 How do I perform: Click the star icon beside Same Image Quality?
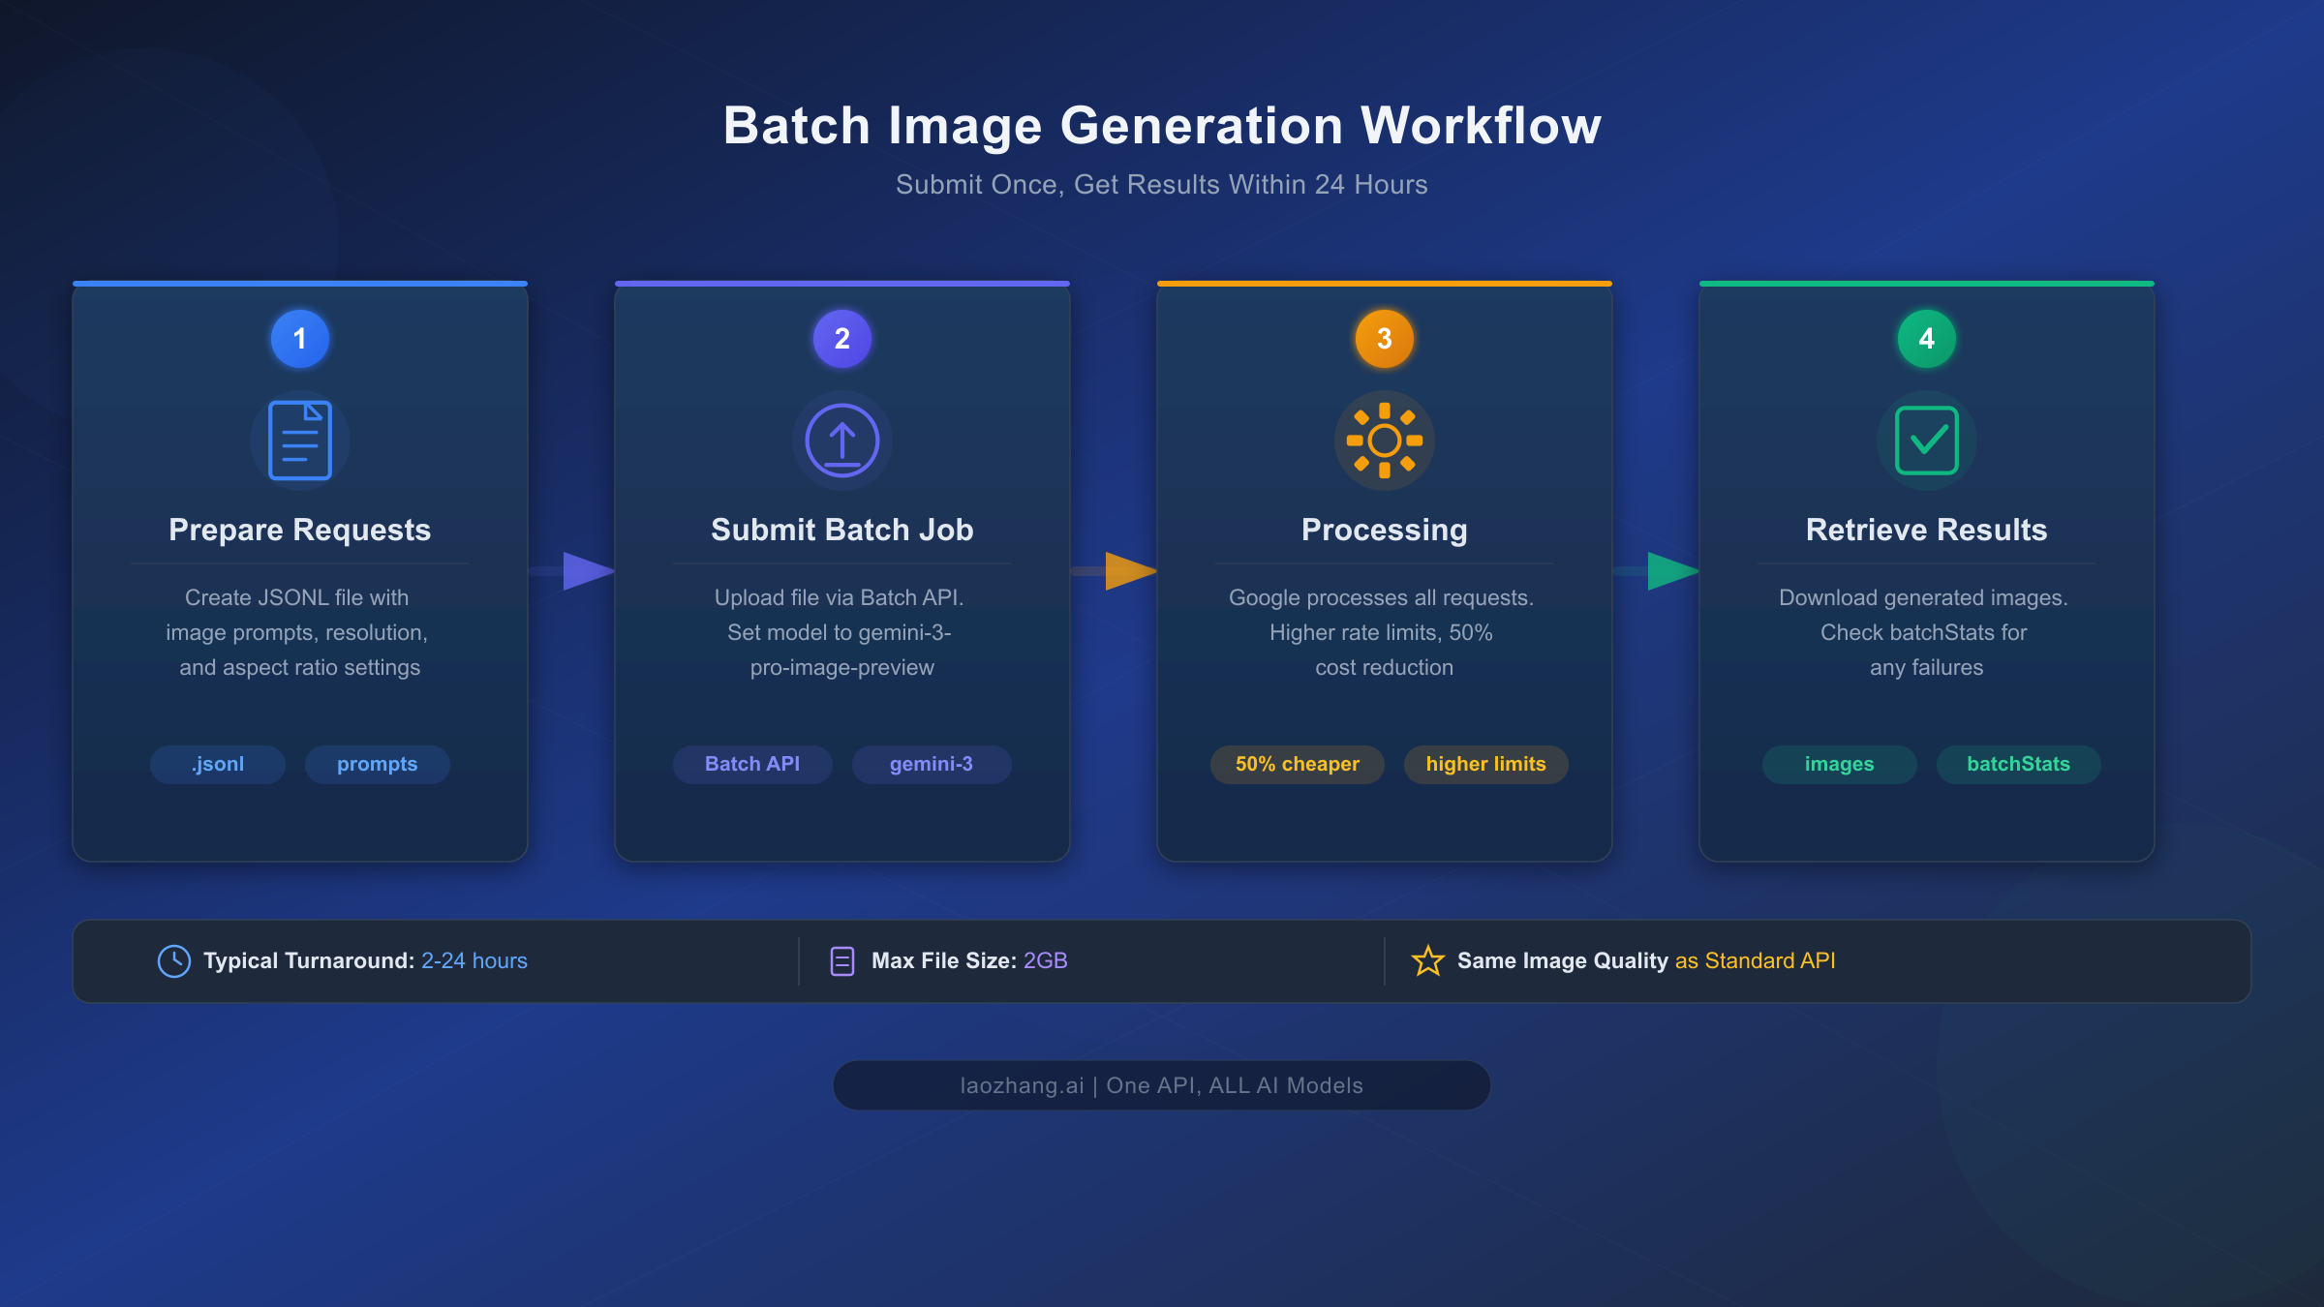1427,960
